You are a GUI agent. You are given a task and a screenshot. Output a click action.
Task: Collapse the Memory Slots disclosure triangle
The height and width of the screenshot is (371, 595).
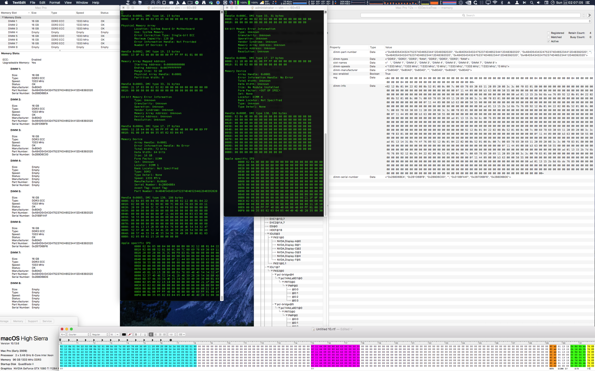click(x=3, y=18)
